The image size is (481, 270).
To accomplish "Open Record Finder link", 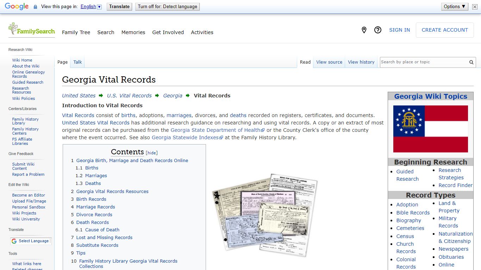I will pyautogui.click(x=455, y=185).
